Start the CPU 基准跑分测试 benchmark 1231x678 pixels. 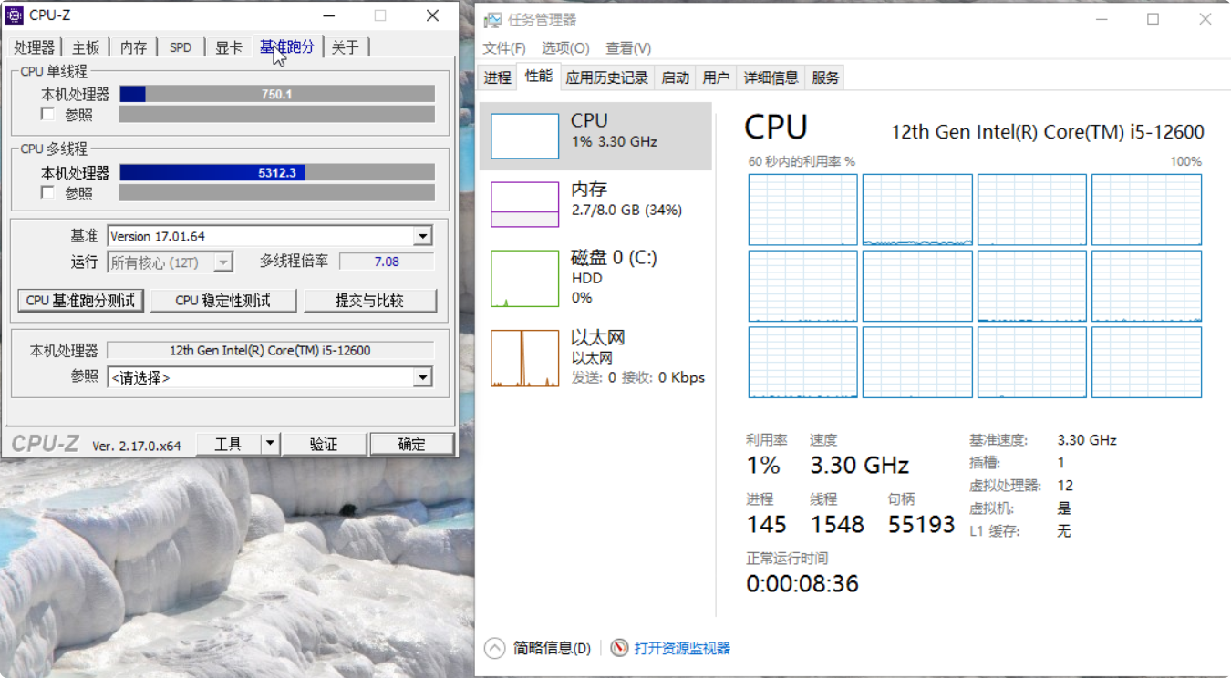pyautogui.click(x=79, y=301)
